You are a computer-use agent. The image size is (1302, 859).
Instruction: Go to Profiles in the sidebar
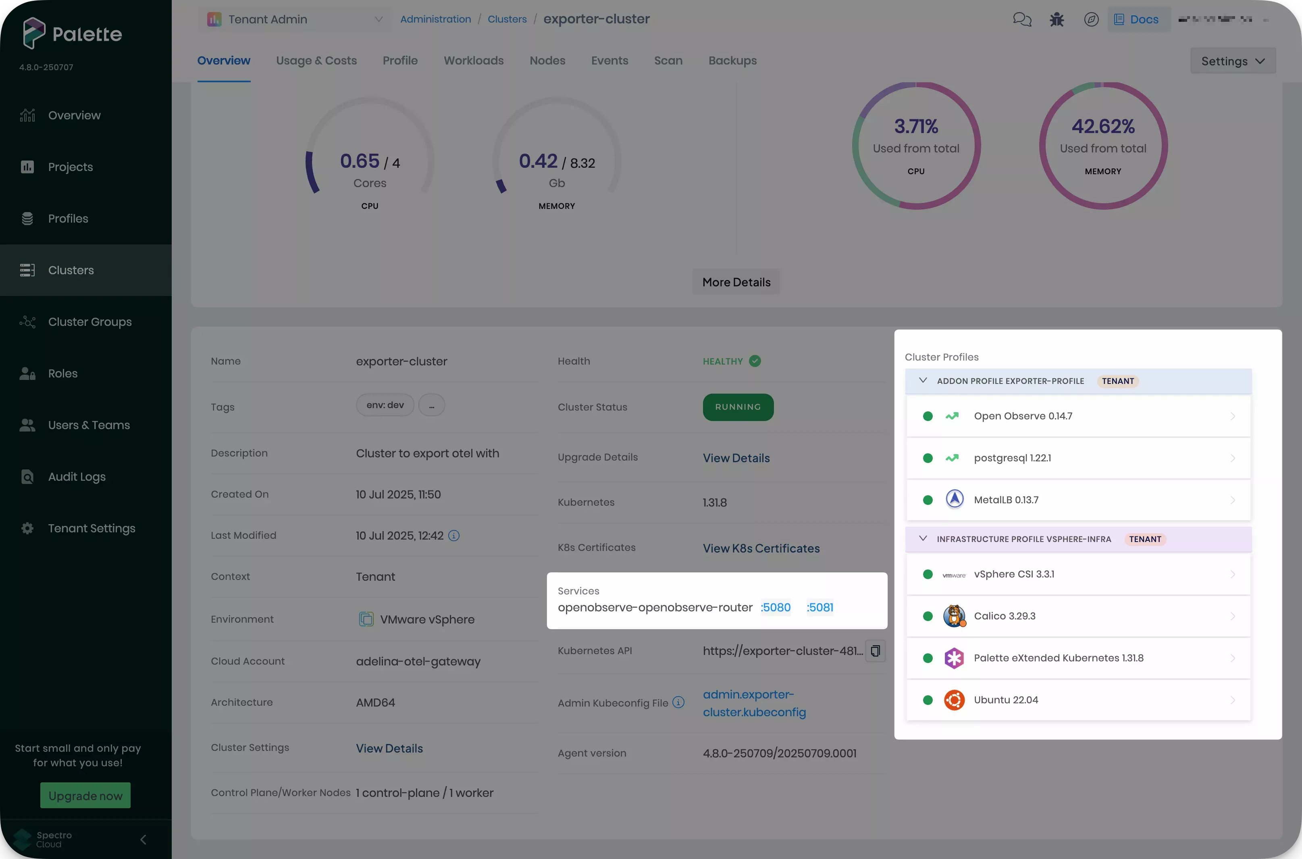(85, 219)
